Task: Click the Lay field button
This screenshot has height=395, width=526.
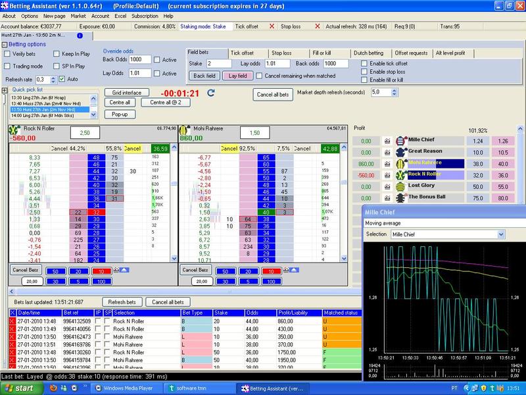Action: (x=237, y=76)
